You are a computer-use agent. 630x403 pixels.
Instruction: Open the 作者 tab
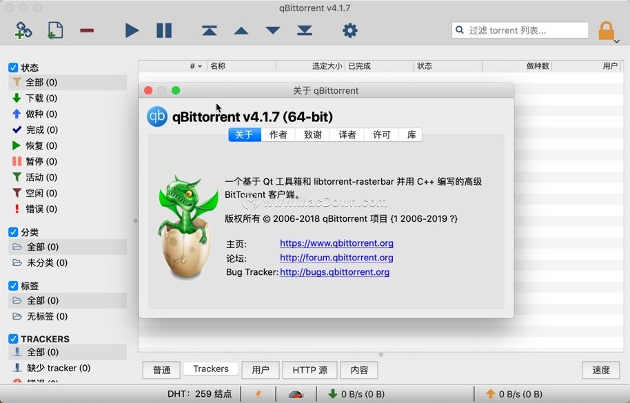point(278,134)
